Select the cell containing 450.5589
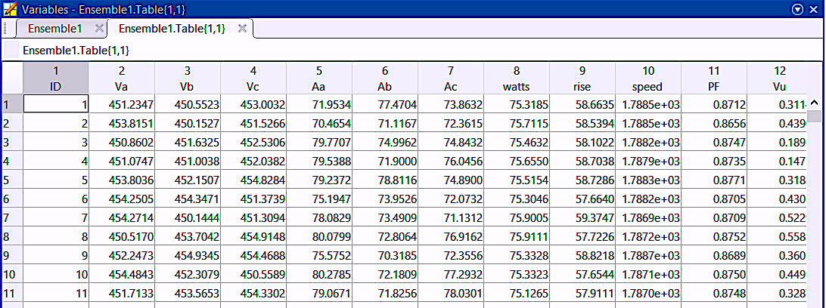Screen dimensions: 826x308 [253, 274]
